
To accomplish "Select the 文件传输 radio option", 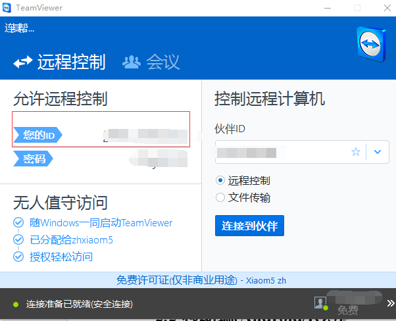I will click(x=220, y=197).
